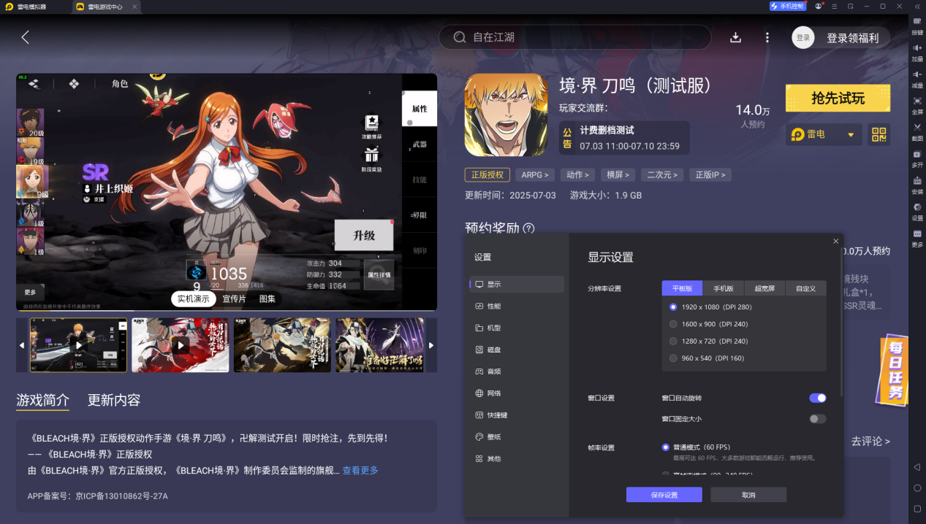Image resolution: width=926 pixels, height=524 pixels.
Task: Click the 登录 avatar circle
Action: coord(803,37)
